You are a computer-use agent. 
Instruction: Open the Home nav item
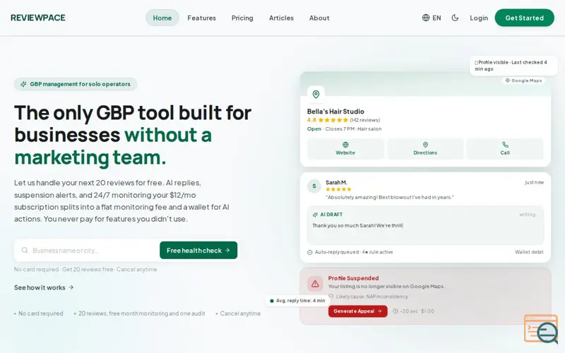[x=162, y=18]
